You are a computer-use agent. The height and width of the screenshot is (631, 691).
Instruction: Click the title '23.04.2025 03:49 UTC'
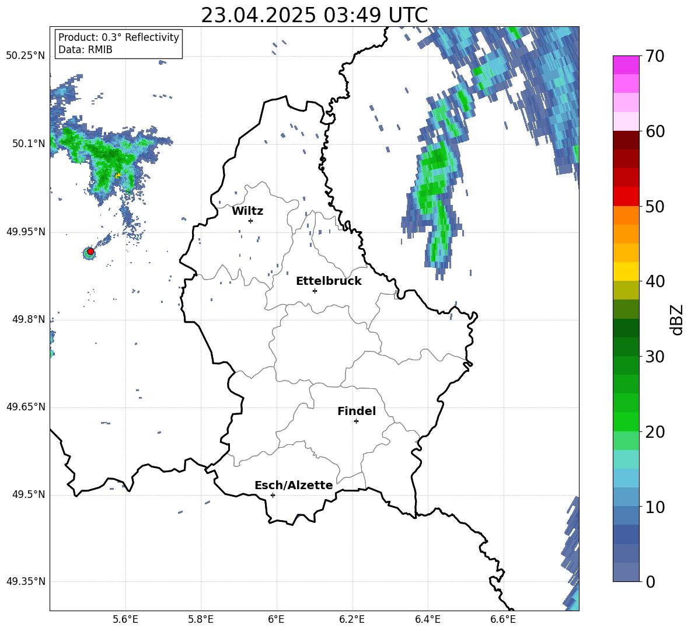click(314, 15)
